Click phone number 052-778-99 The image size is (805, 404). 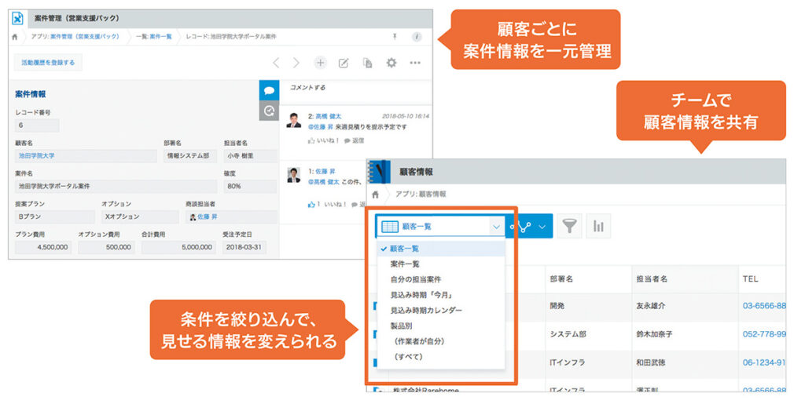[764, 334]
